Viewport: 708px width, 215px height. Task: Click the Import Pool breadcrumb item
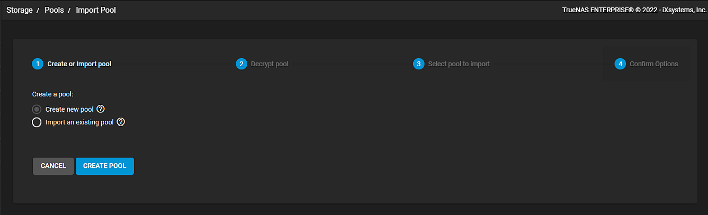[x=96, y=10]
